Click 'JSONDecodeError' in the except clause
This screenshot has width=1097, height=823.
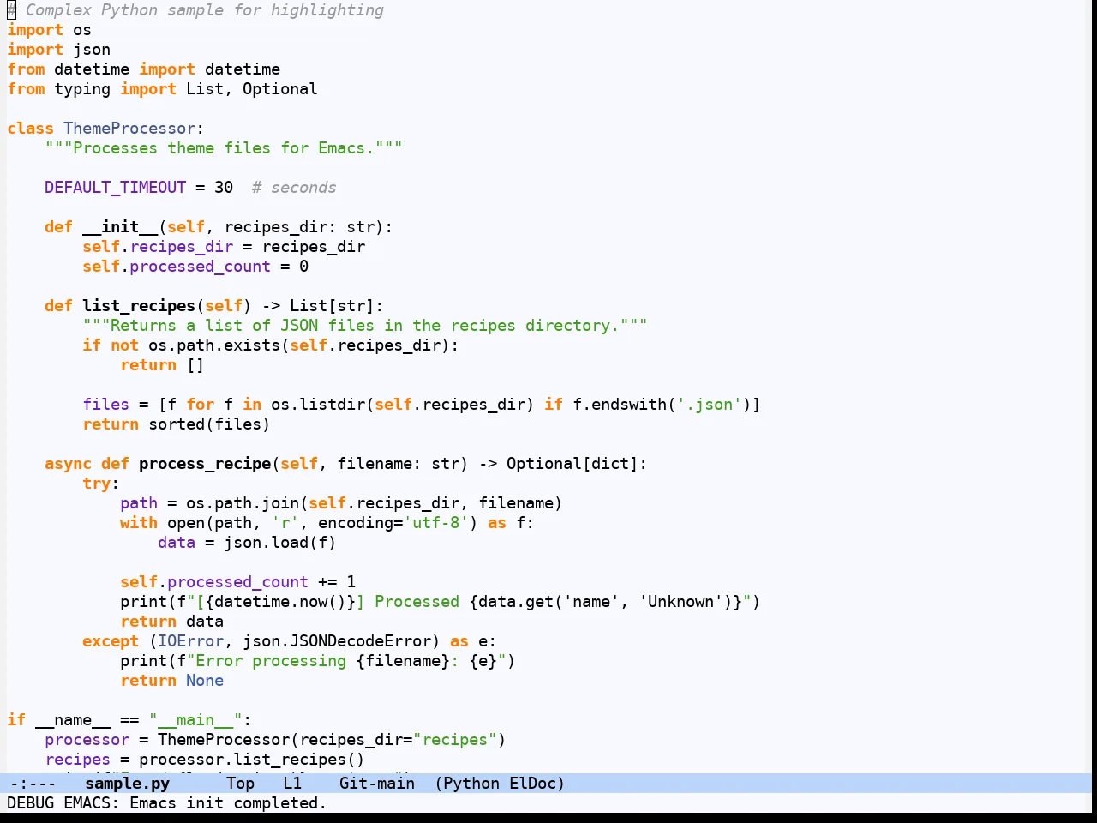click(x=360, y=641)
